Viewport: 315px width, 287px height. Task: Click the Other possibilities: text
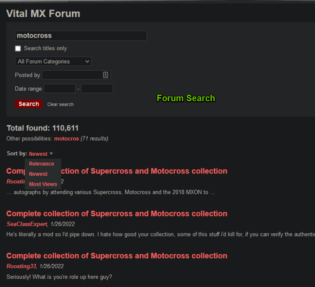pos(30,139)
